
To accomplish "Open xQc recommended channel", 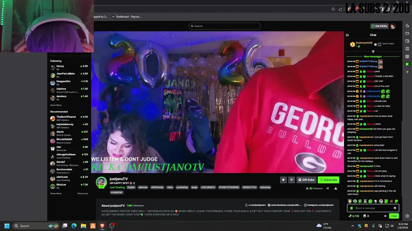I will [x=69, y=148].
